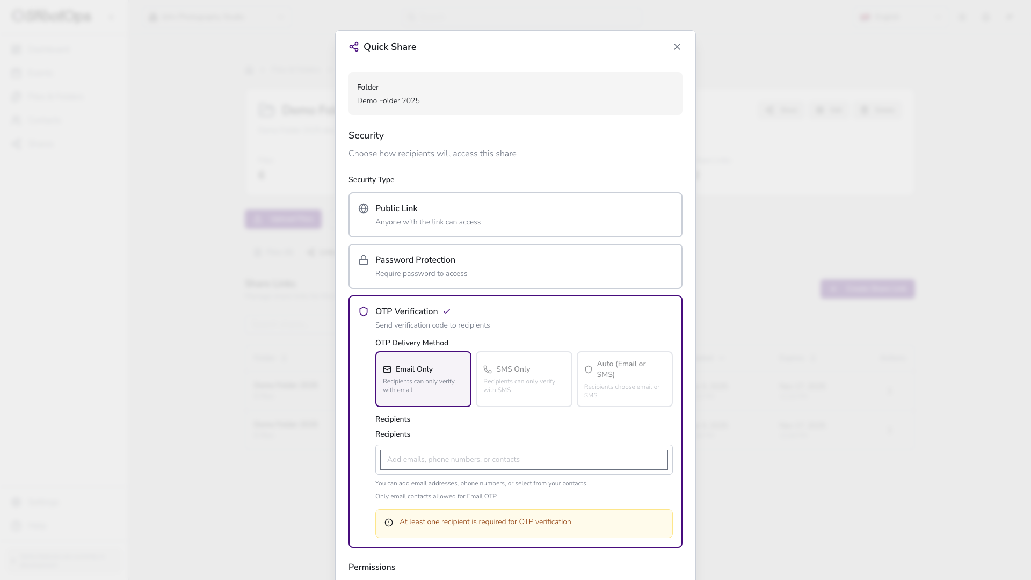This screenshot has width=1031, height=580.
Task: Click the shield icon in Auto option
Action: tap(588, 369)
